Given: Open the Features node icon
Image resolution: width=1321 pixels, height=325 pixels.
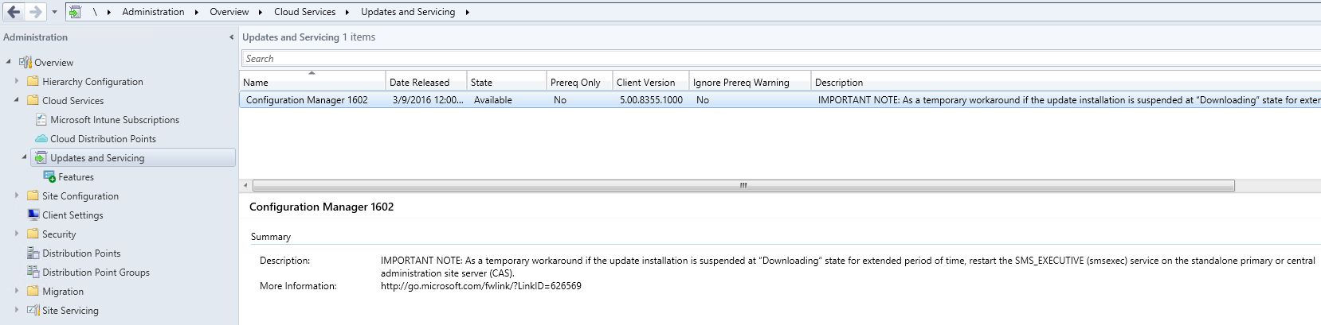Looking at the screenshot, I should (49, 177).
